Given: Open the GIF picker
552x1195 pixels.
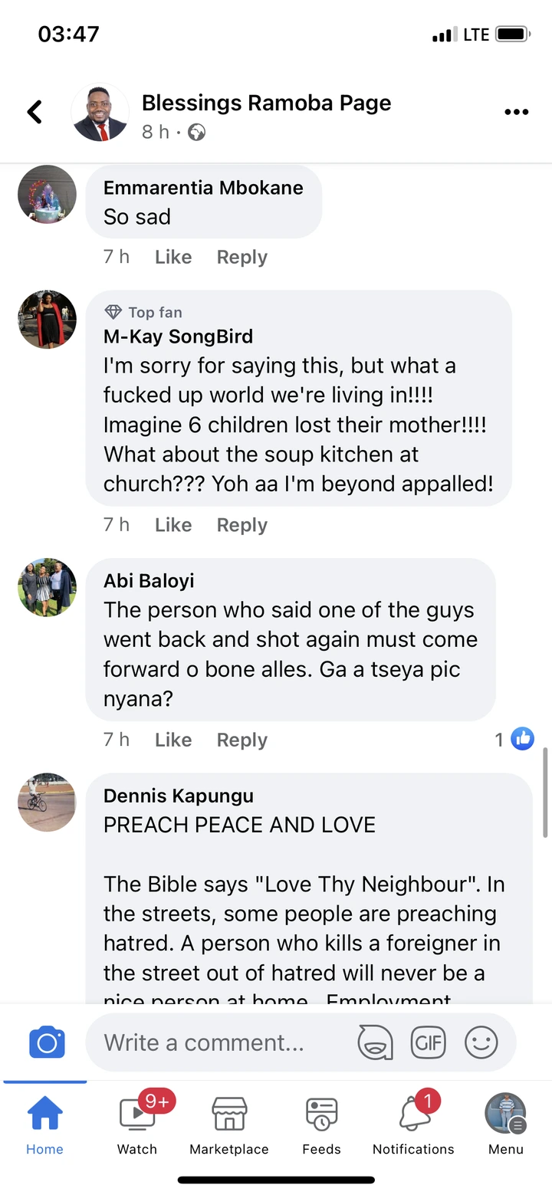Looking at the screenshot, I should click(429, 1042).
